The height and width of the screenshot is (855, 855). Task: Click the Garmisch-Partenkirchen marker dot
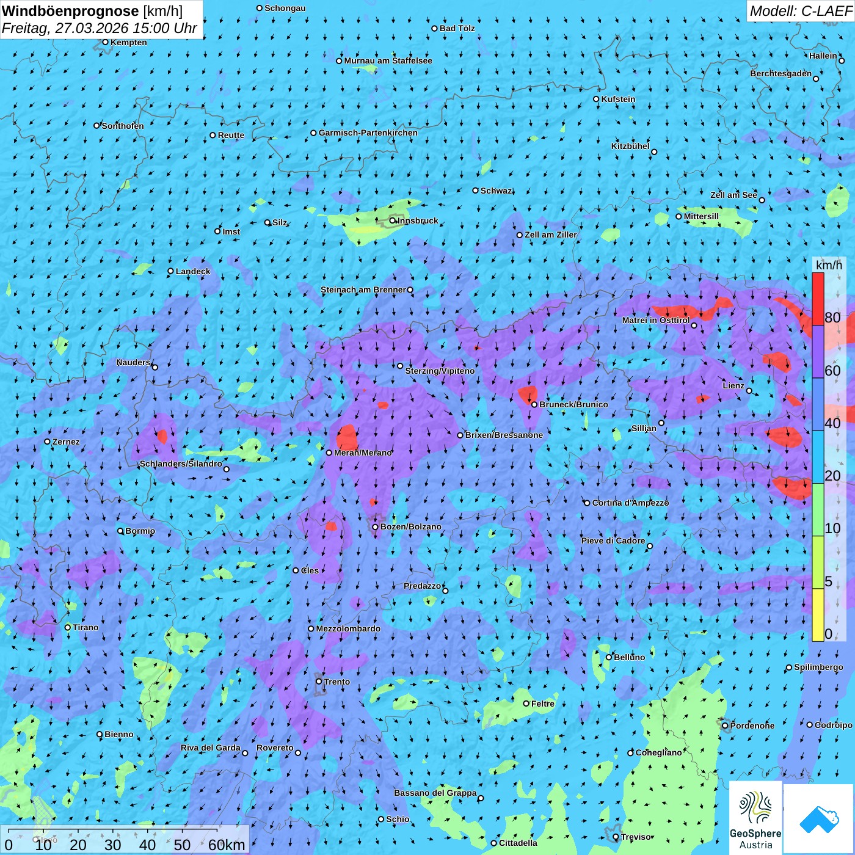(x=314, y=133)
